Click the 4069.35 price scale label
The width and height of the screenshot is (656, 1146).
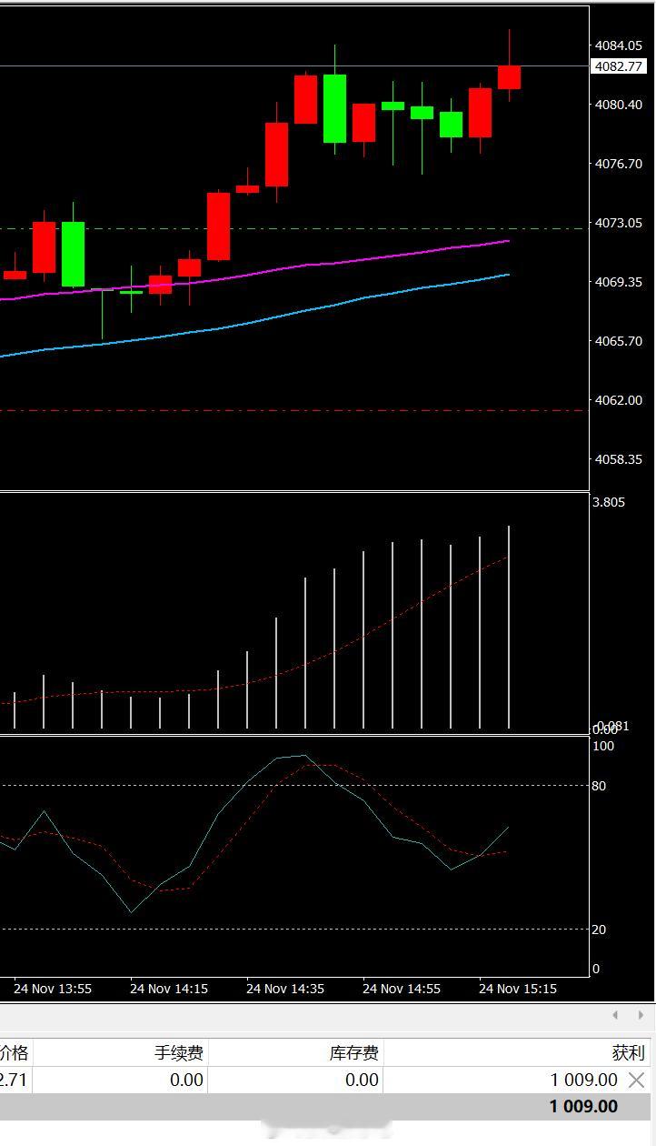click(x=619, y=282)
